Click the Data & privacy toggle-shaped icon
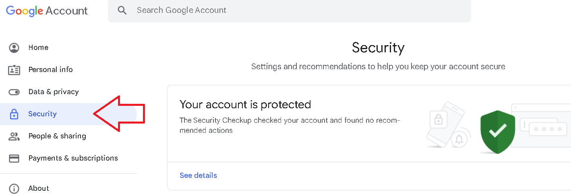The image size is (571, 196). coord(14,92)
